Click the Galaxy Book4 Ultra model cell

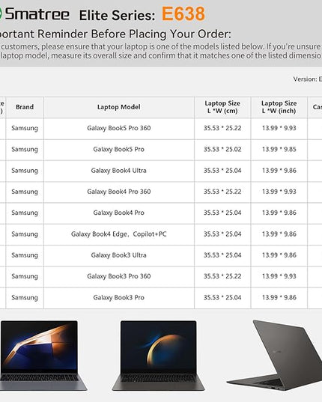click(x=119, y=171)
